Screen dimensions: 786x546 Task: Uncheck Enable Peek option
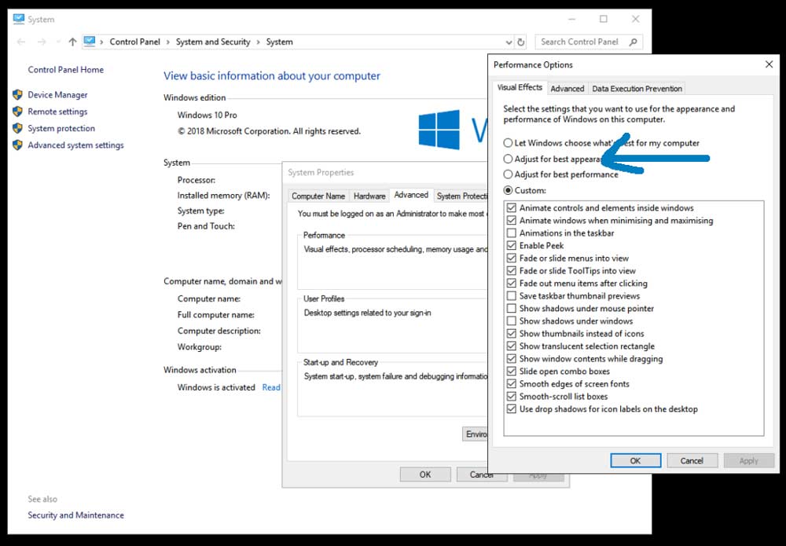(512, 246)
